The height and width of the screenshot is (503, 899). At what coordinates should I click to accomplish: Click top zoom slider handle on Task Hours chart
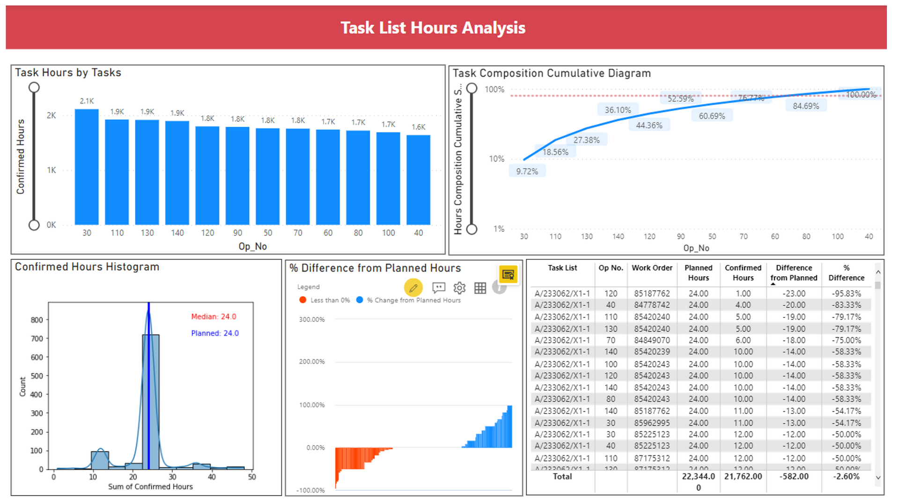point(34,88)
